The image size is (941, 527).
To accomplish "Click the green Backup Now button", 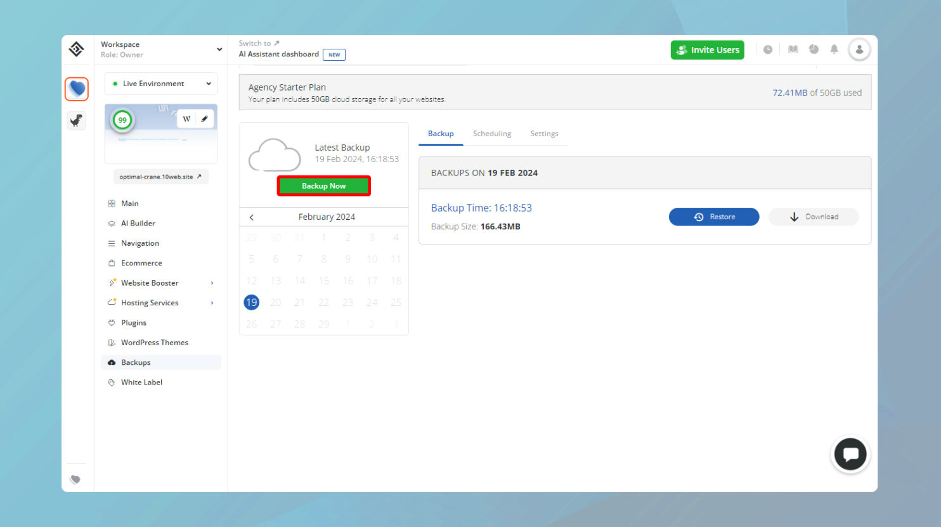I will (323, 186).
